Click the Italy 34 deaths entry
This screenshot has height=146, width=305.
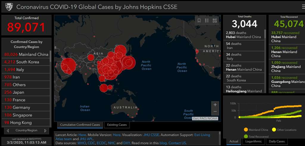(244, 56)
